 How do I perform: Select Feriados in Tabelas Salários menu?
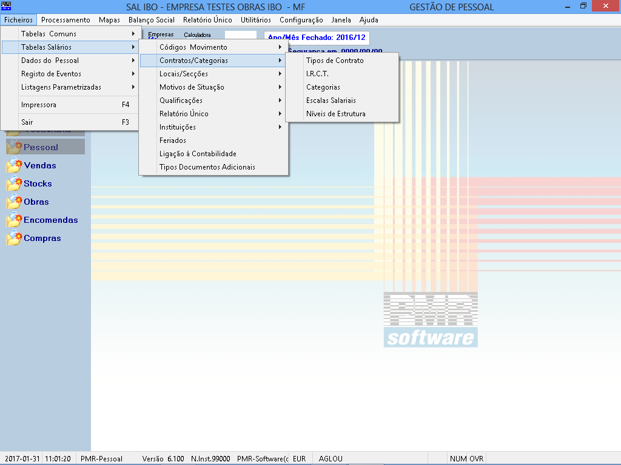pos(173,140)
